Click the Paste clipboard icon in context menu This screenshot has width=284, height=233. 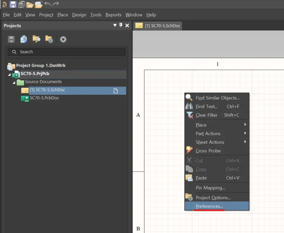(x=189, y=178)
